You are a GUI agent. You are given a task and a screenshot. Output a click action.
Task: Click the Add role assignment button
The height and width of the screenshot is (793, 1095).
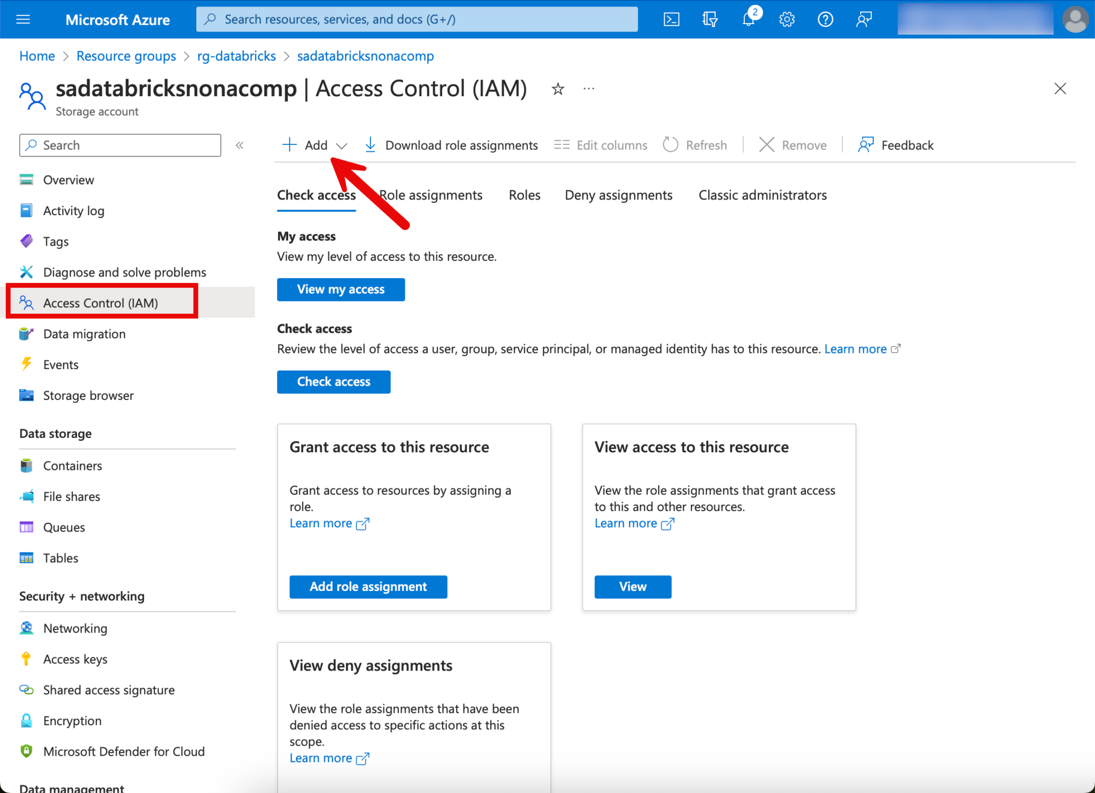pyautogui.click(x=368, y=587)
